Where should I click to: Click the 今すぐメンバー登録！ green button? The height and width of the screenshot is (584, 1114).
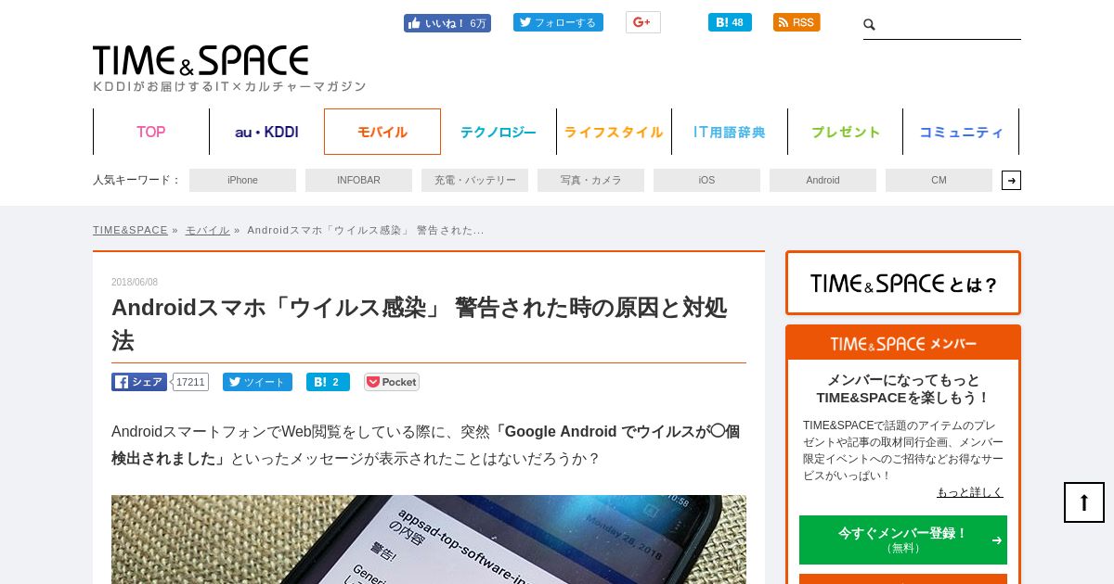[903, 540]
